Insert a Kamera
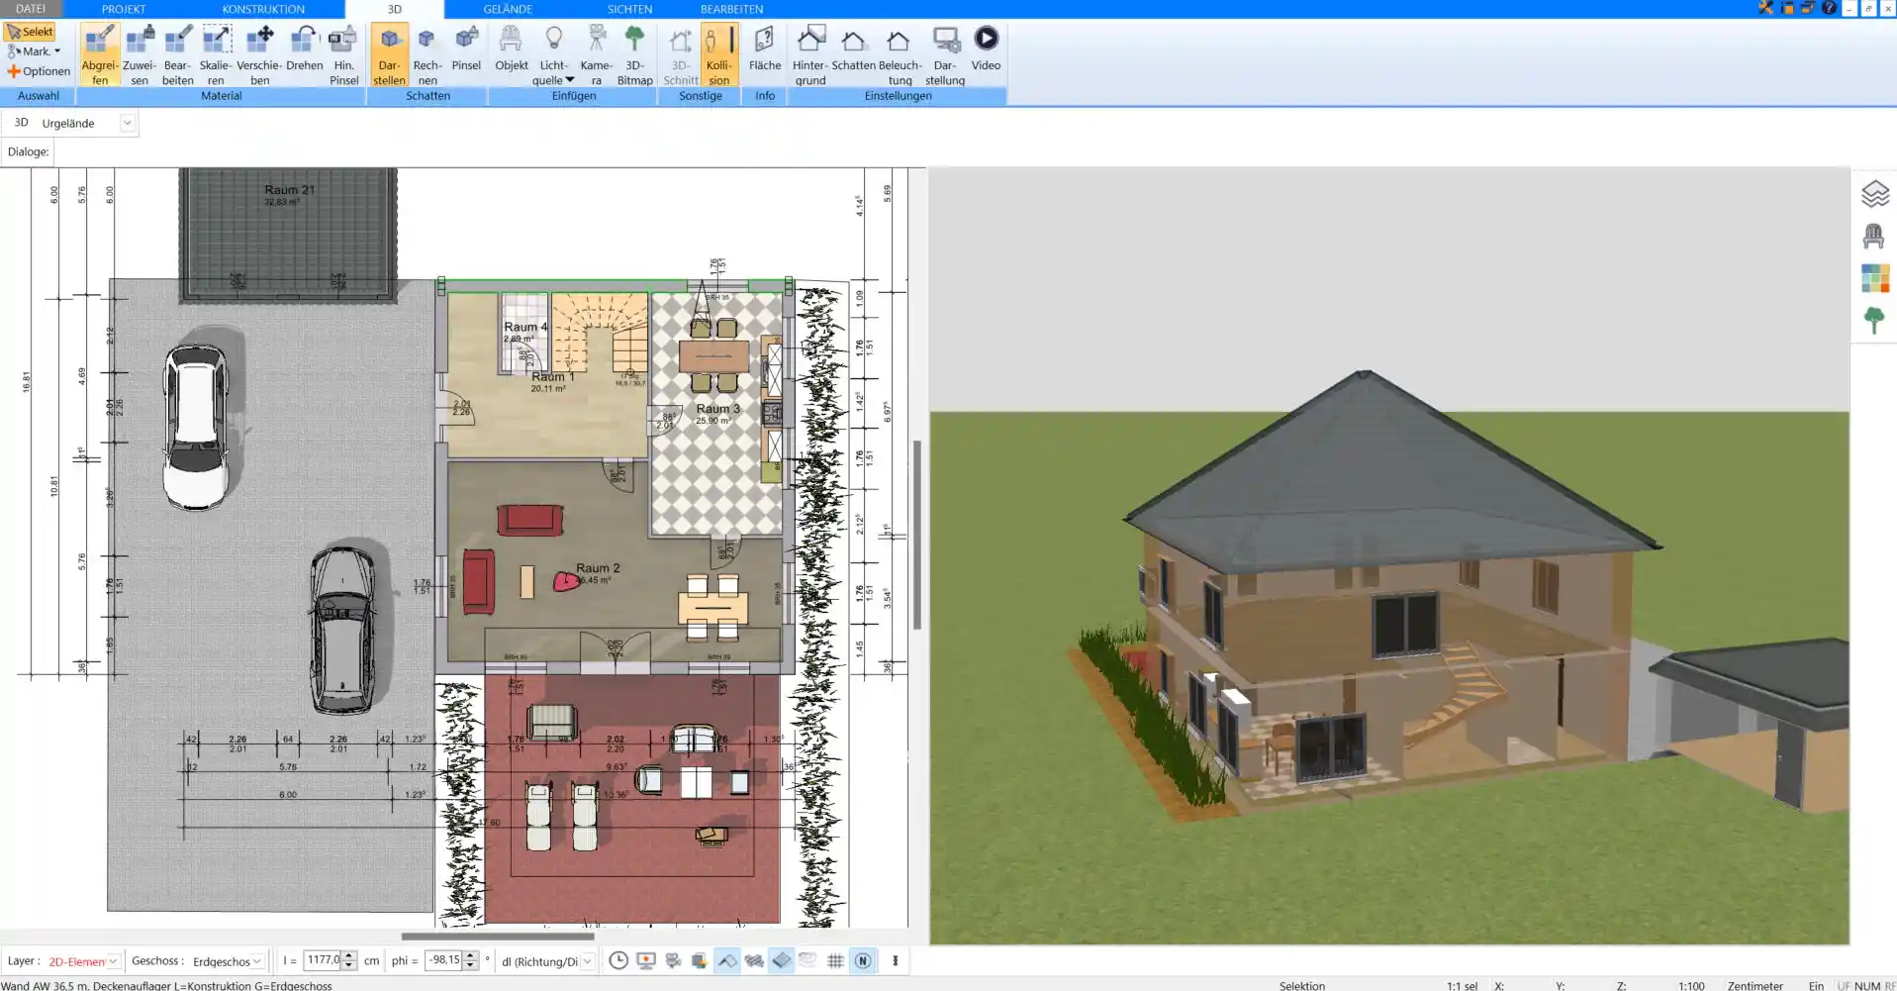Image resolution: width=1897 pixels, height=991 pixels. click(x=596, y=54)
